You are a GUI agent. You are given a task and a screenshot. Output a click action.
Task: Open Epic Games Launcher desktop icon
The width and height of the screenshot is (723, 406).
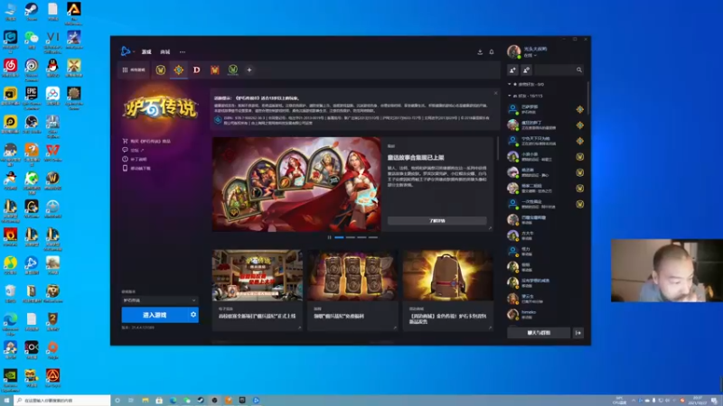coord(32,97)
